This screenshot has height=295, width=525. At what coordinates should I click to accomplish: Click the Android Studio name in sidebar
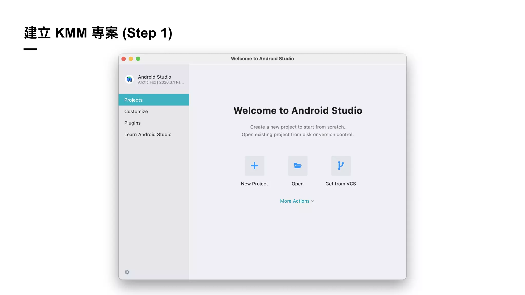pos(155,77)
